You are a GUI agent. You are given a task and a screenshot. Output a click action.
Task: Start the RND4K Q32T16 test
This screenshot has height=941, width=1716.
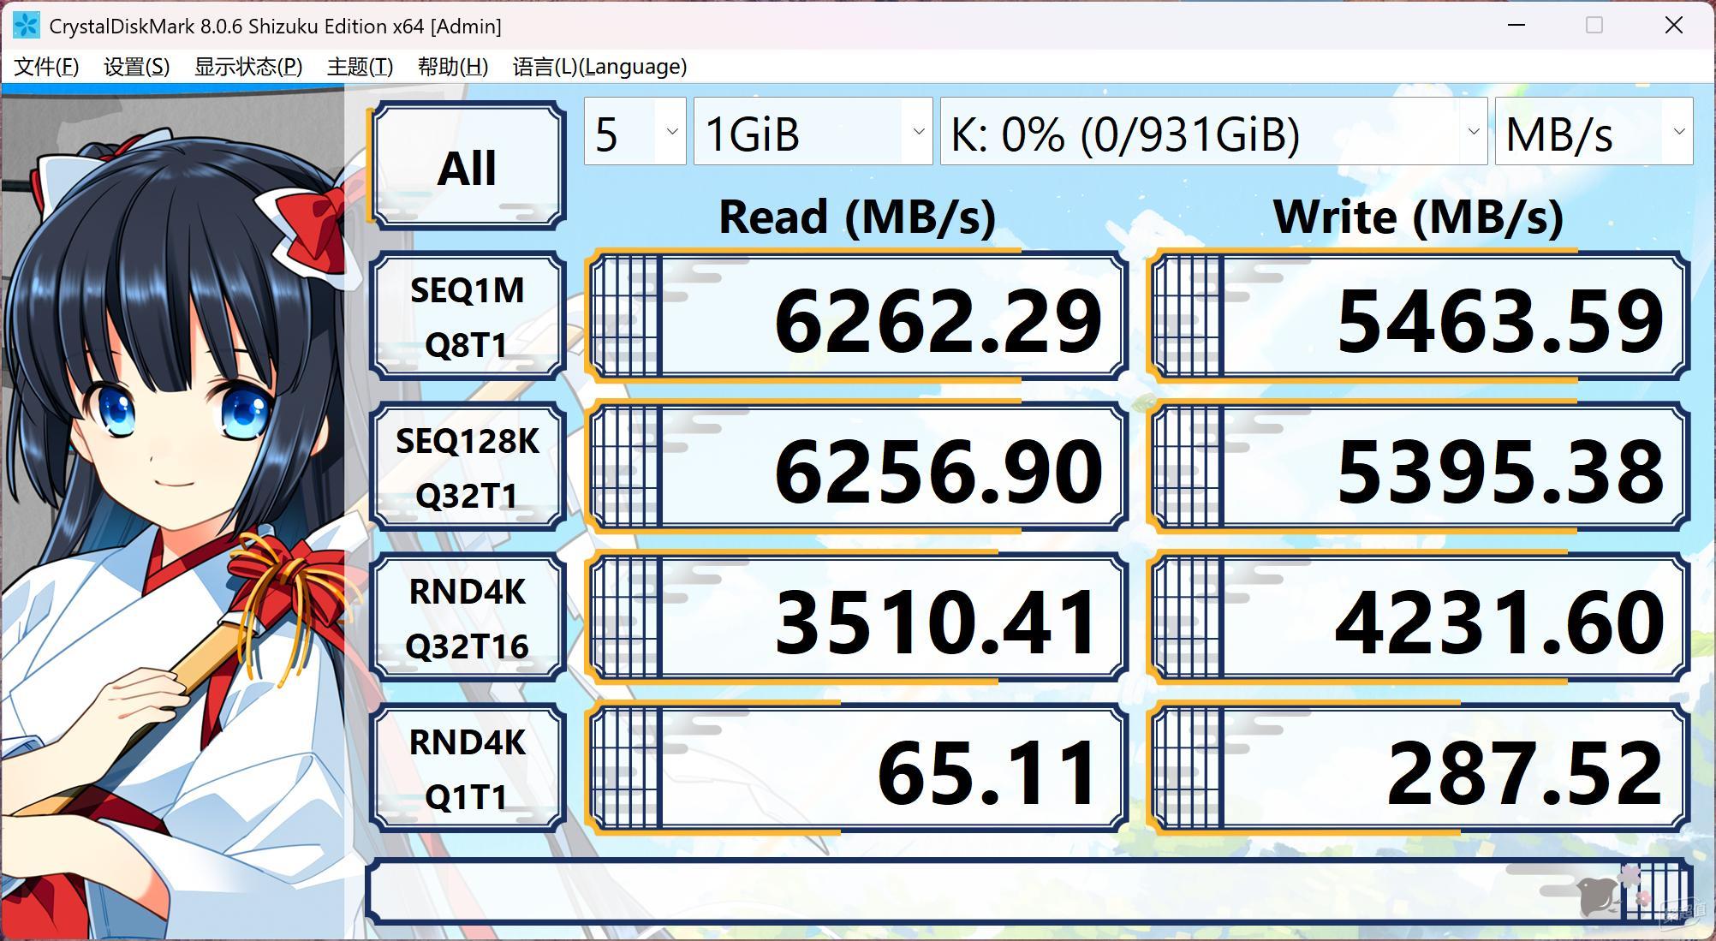(467, 618)
